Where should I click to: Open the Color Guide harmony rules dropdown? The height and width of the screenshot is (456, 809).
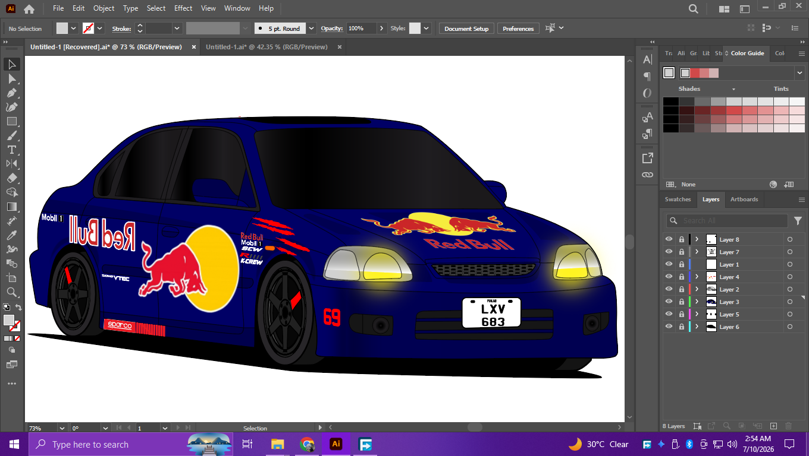(x=799, y=72)
